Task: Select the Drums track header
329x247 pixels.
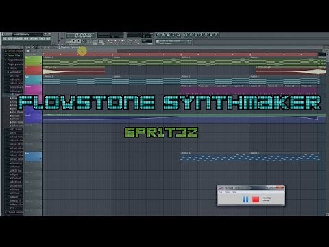Action: [x=34, y=90]
